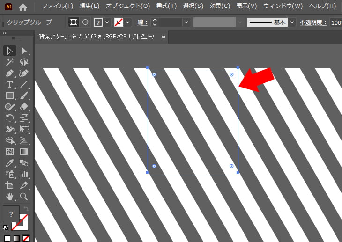Toggle Edit Contents circle button
The width and height of the screenshot is (342, 242).
click(x=85, y=22)
